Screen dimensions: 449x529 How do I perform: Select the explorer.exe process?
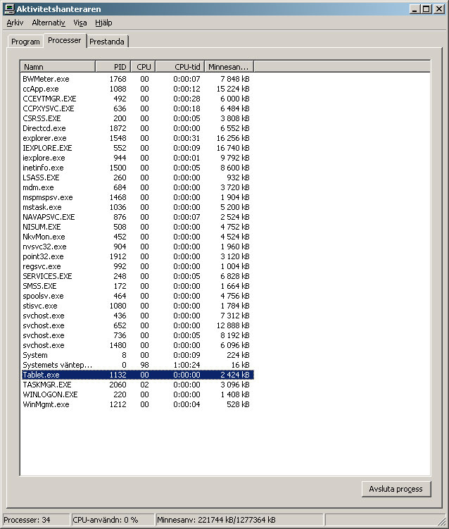point(137,138)
